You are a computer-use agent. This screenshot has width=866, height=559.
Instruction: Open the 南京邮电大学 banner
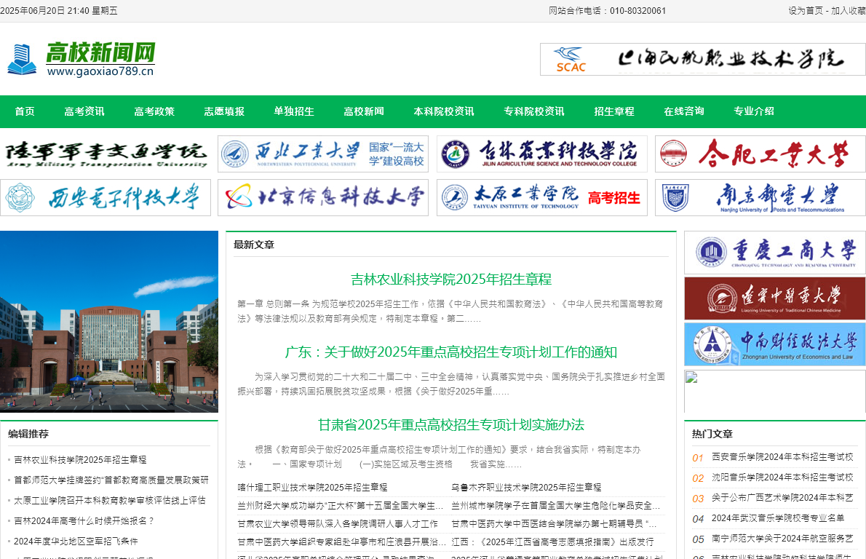(x=760, y=198)
